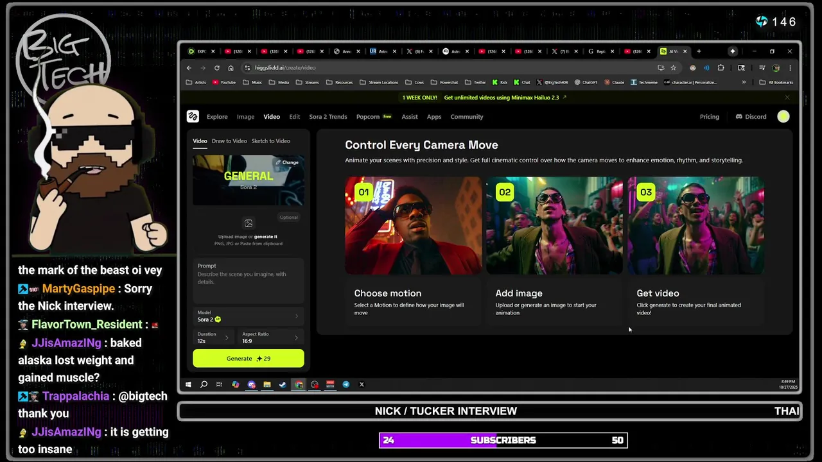Show more bookmarks with the overflow chevron
The height and width of the screenshot is (462, 822).
click(744, 82)
